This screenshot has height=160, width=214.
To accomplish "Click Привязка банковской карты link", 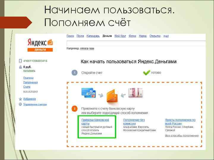I will pos(95,122).
